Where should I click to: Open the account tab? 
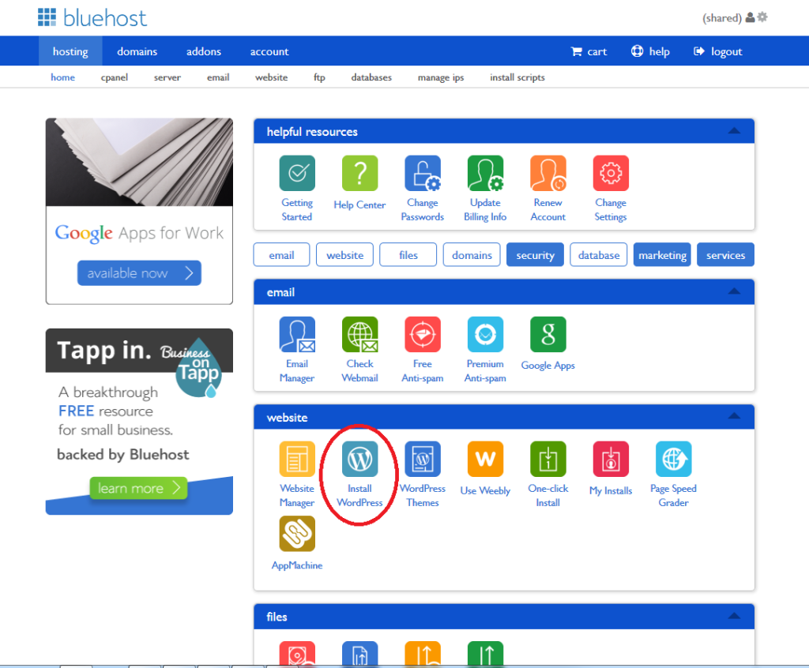pos(269,51)
